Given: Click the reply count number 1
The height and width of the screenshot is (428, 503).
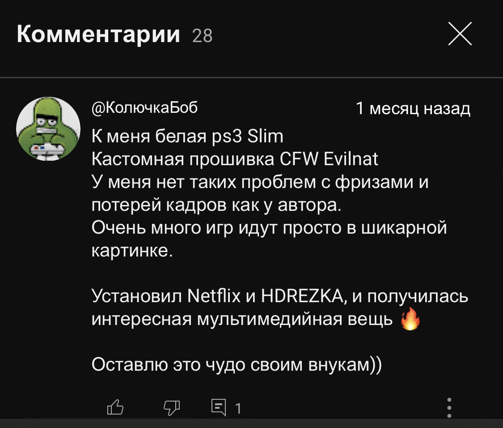Looking at the screenshot, I should click(x=238, y=408).
